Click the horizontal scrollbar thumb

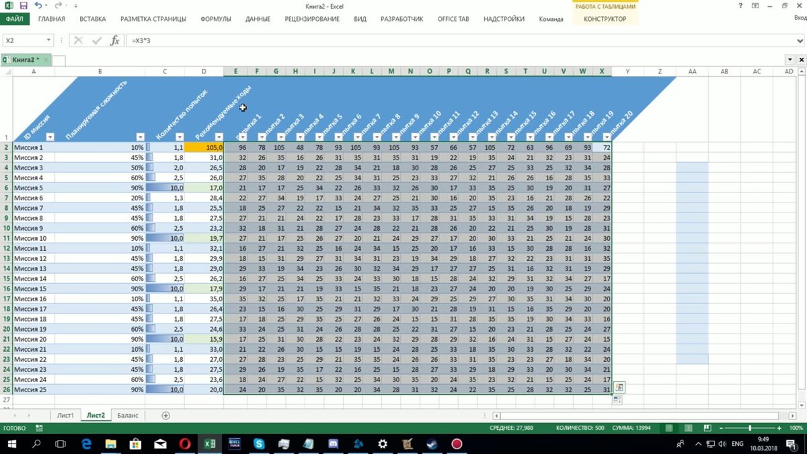(x=639, y=416)
